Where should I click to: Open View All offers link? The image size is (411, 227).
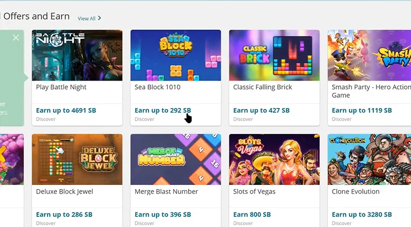coord(87,18)
